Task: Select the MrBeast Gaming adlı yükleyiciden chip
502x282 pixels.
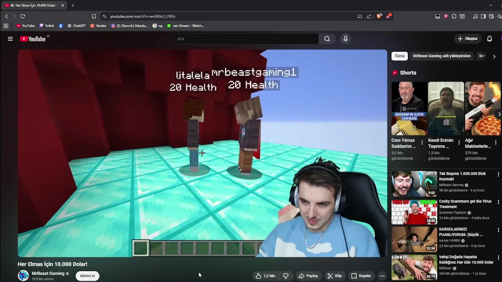Action: pos(442,56)
